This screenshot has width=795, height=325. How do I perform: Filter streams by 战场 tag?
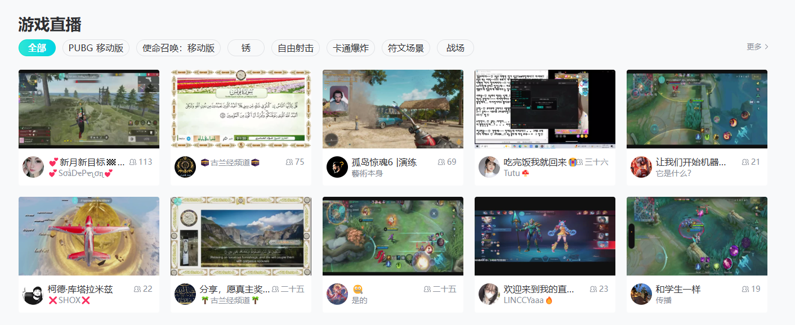pyautogui.click(x=455, y=48)
